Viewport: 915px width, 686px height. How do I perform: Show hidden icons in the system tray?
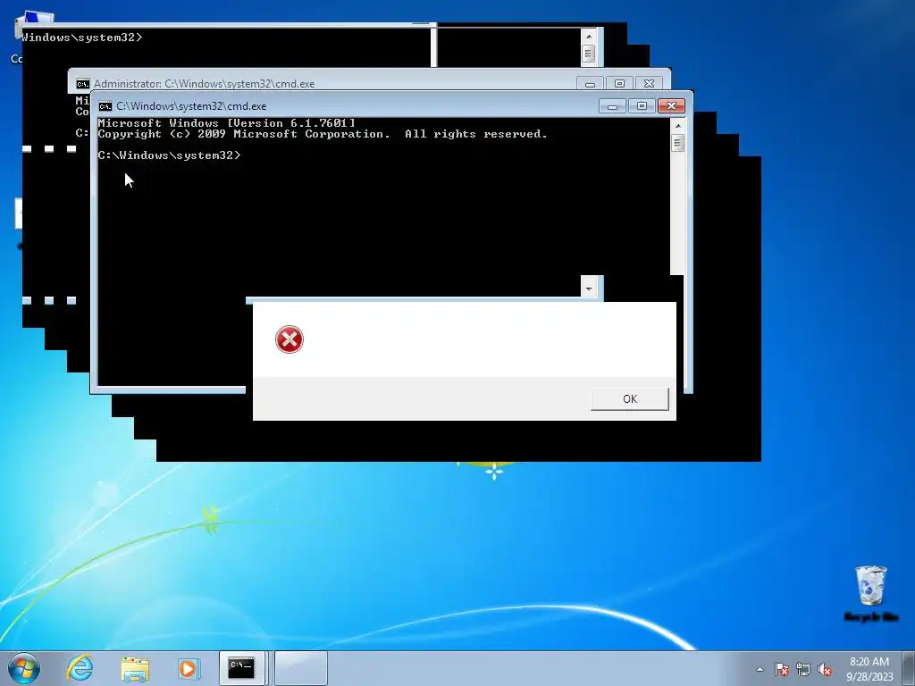tap(760, 669)
